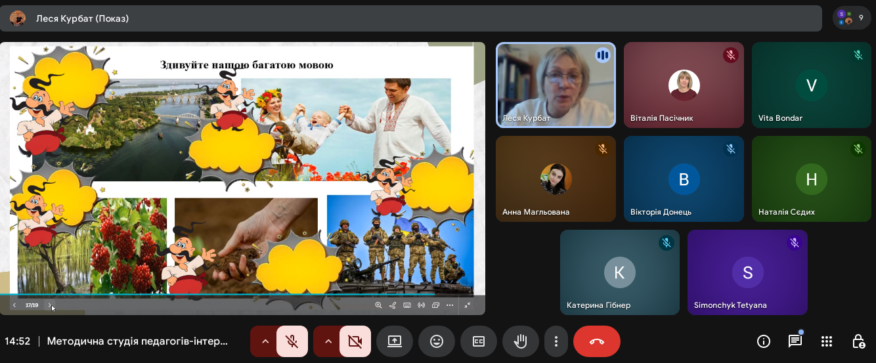Open the emoji reactions icon
Viewport: 876px width, 363px height.
[x=437, y=341]
